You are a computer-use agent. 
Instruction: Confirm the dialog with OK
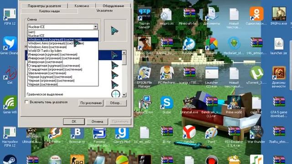[x=74, y=122]
